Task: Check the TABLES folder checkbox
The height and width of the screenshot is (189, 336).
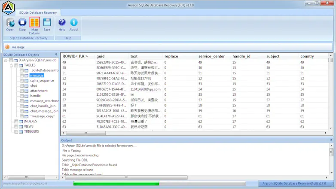Action: [x=16, y=65]
